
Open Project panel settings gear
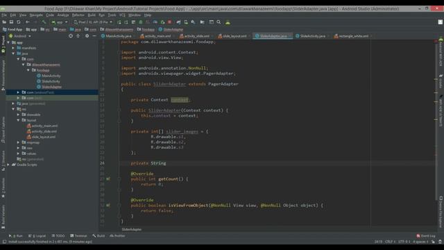[x=87, y=36]
